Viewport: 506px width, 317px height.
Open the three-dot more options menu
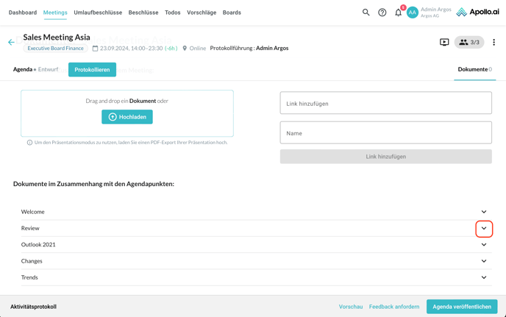click(493, 43)
